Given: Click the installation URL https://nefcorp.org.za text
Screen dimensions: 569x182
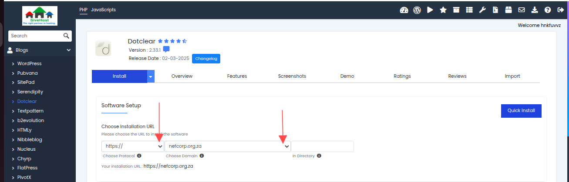Looking at the screenshot, I should click(168, 166).
